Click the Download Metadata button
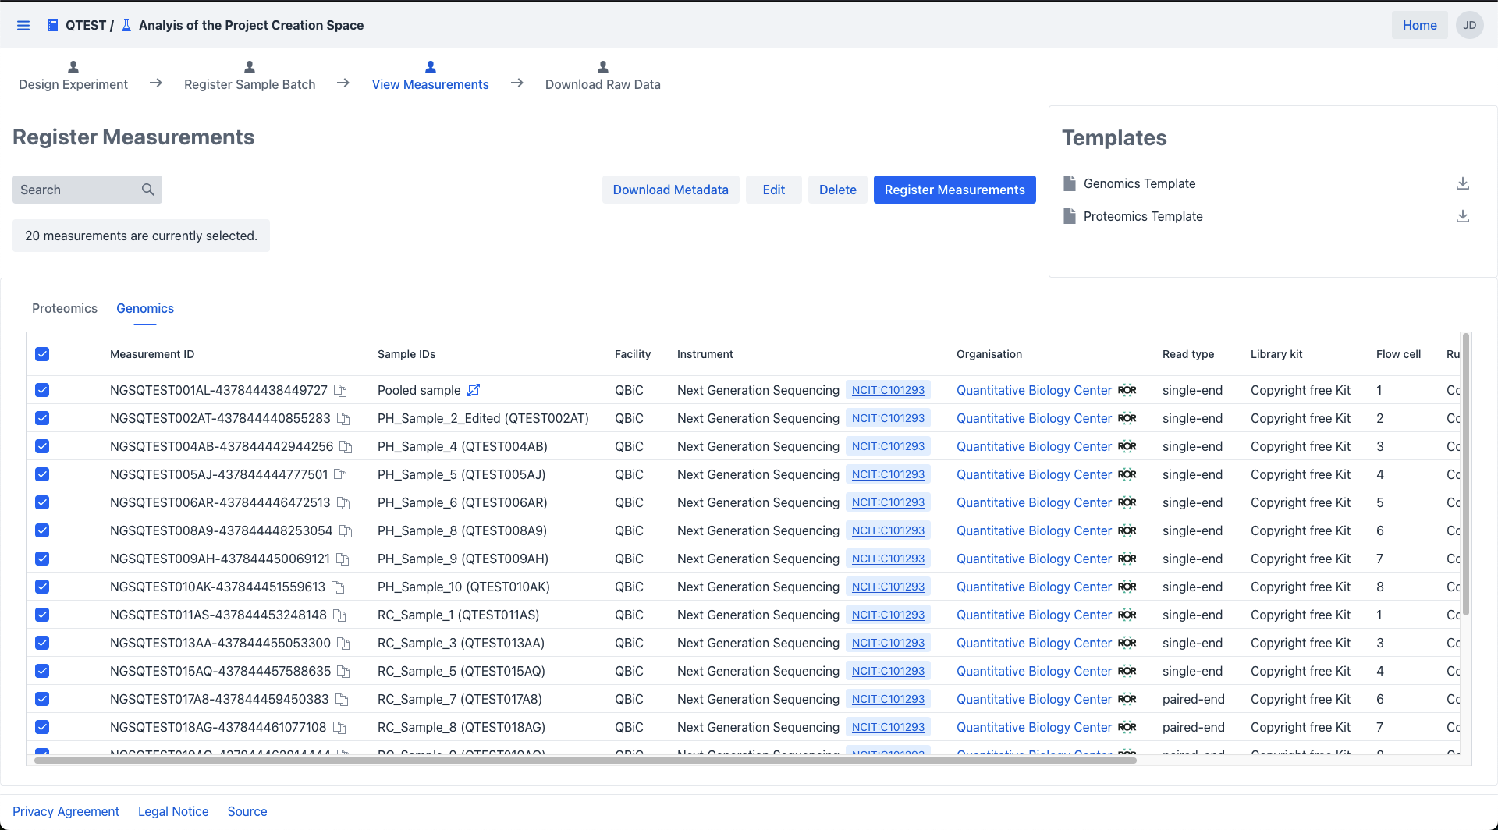Screen dimensions: 1498x830 pyautogui.click(x=670, y=190)
